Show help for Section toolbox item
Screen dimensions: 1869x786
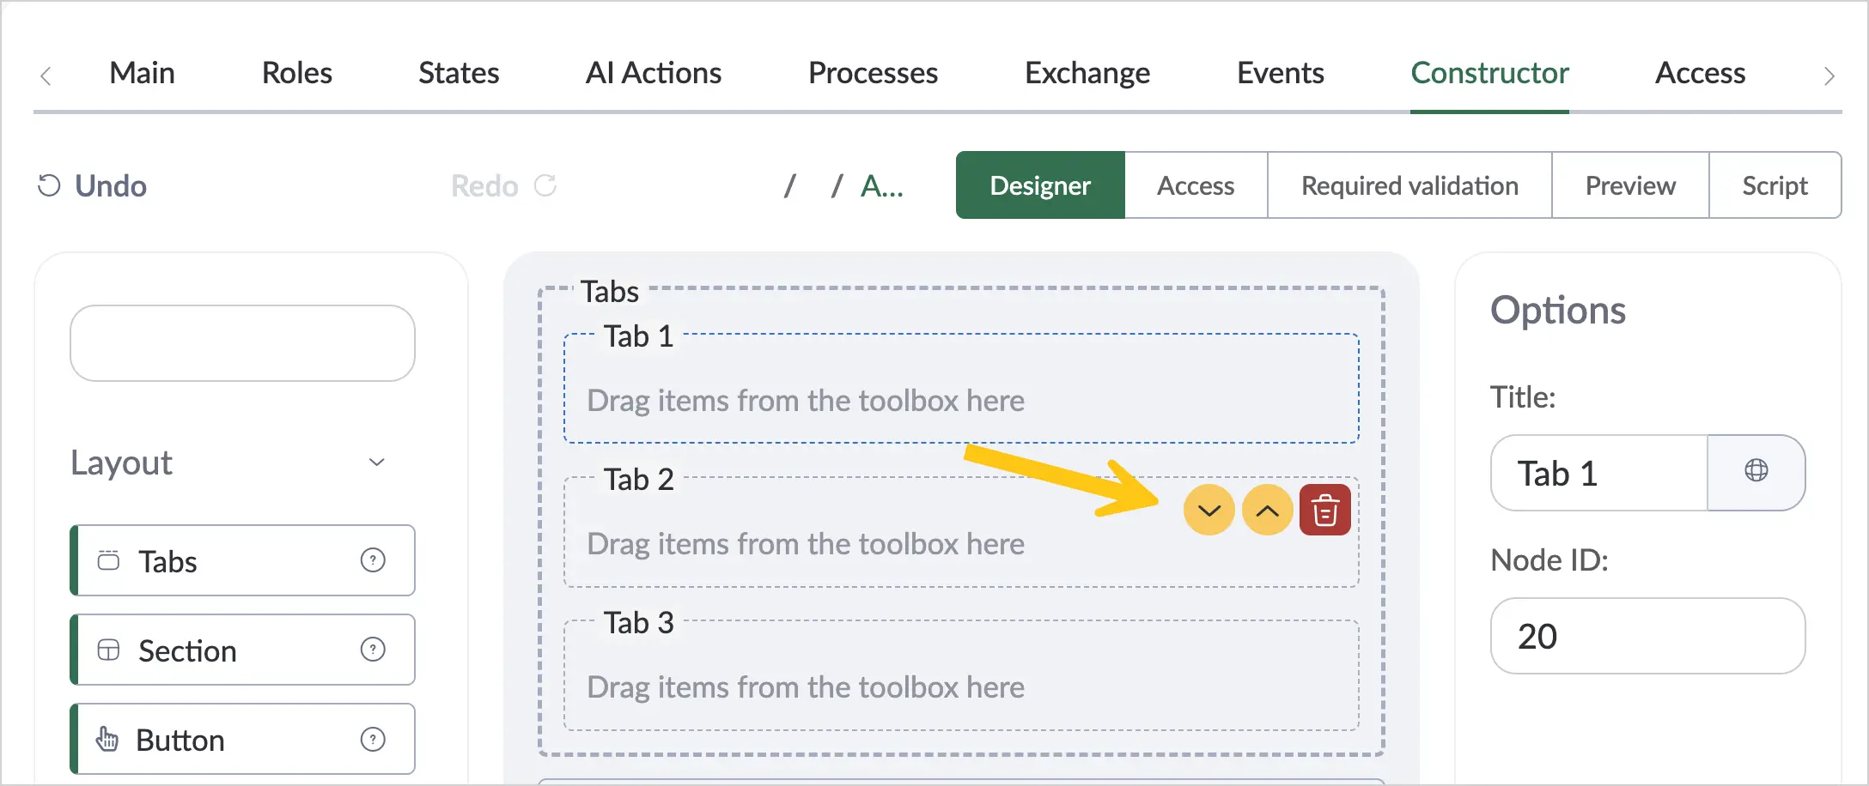click(x=373, y=650)
